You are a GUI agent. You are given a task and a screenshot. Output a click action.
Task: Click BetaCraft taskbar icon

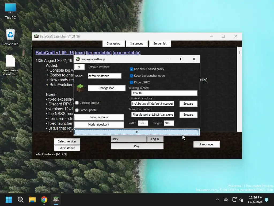(x=56, y=200)
